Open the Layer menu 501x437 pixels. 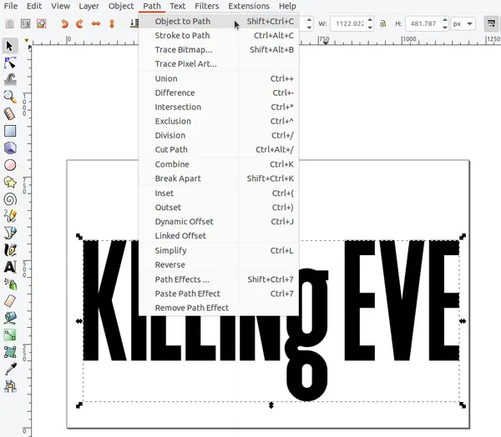point(89,6)
